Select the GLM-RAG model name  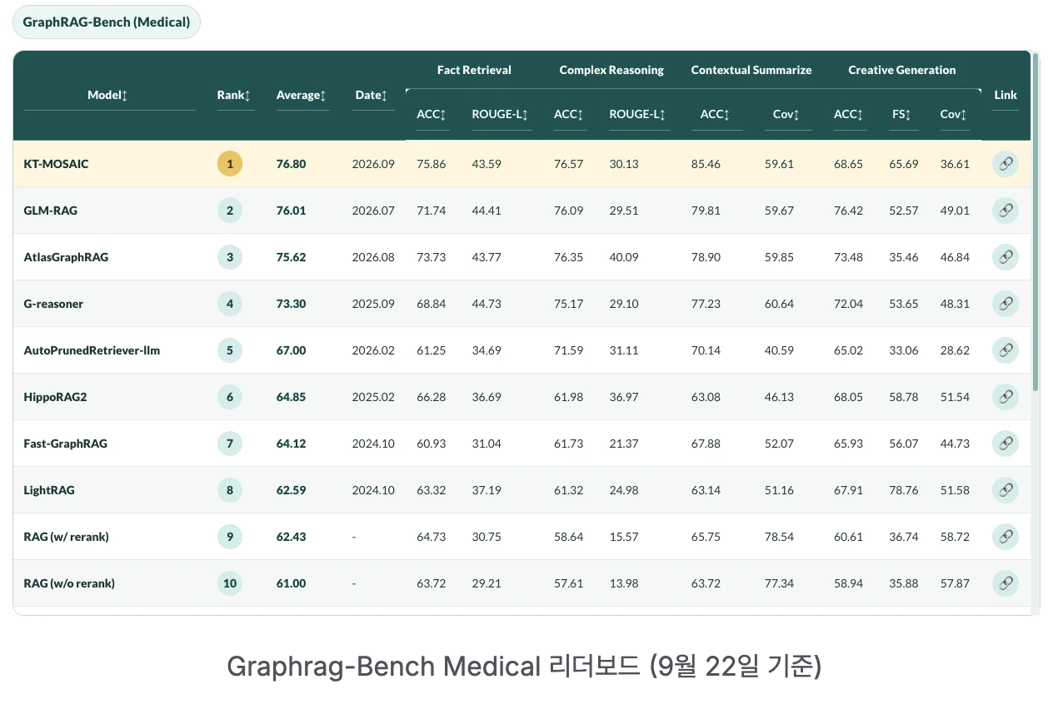[51, 211]
